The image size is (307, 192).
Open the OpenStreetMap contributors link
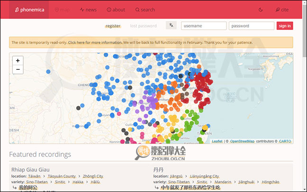click(242, 141)
